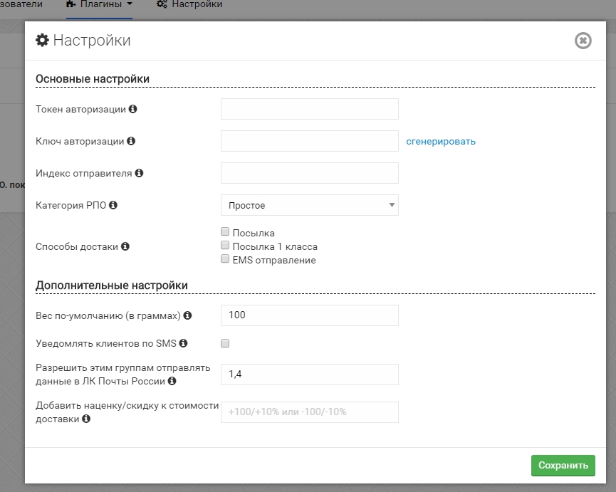
Task: Click info icon beside Категория РПО
Action: click(113, 205)
